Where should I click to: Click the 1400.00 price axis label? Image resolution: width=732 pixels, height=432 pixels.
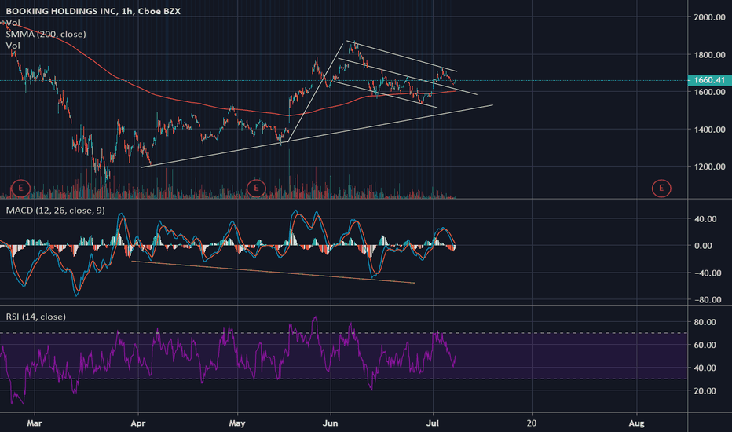[709, 130]
